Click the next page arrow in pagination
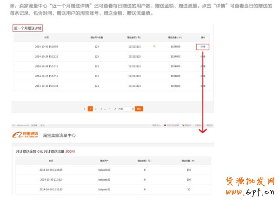Screen dimensions: 279x202 pyautogui.click(x=115, y=108)
